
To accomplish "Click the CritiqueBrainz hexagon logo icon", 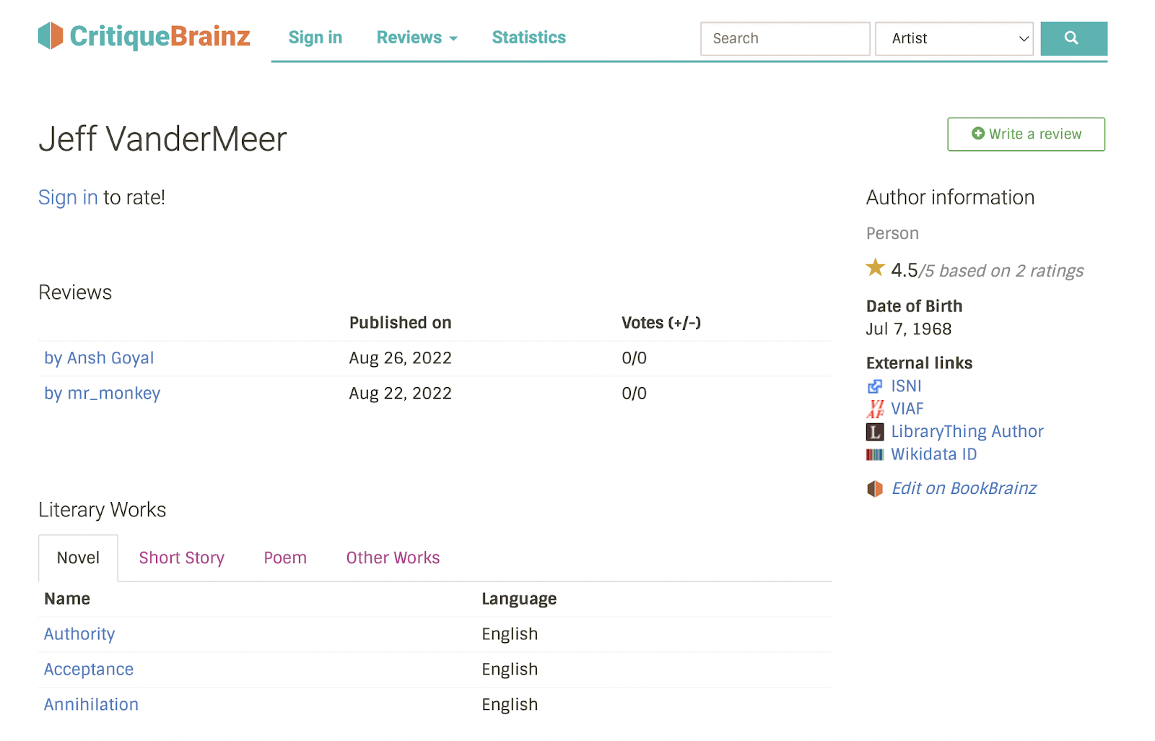I will pyautogui.click(x=51, y=36).
